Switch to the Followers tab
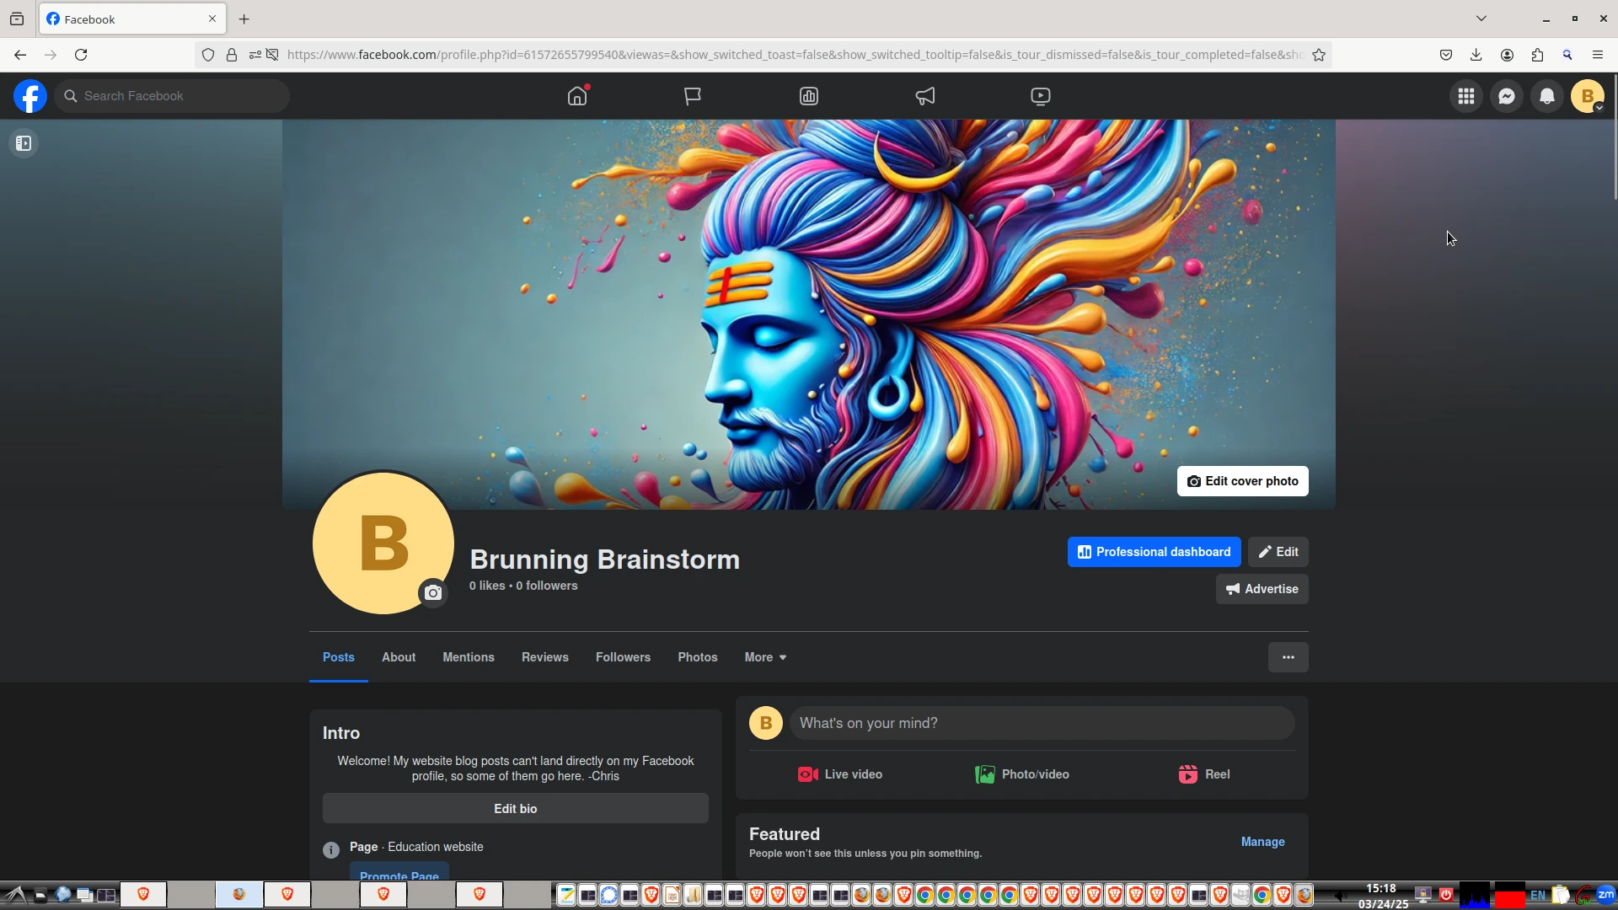Screen dimensions: 1618x910 click(x=624, y=657)
